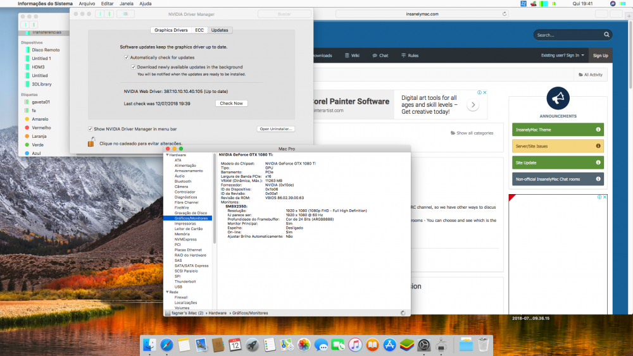Open Reminders from the Dock

click(x=269, y=345)
